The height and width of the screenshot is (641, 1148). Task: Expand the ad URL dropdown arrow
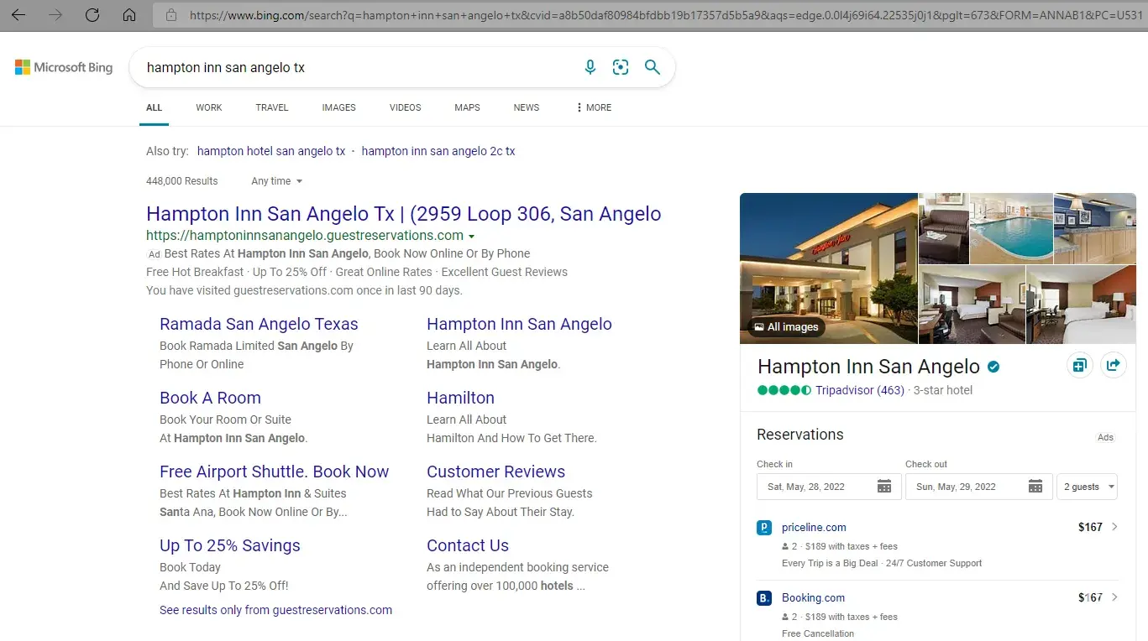472,237
